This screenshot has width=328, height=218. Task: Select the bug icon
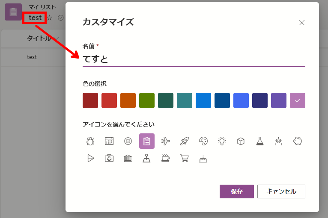90,141
